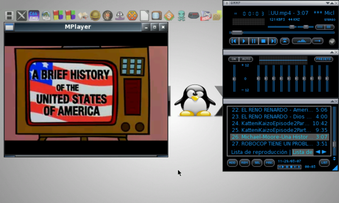
Task: Open the retro TV icon in toolbar
Action: tap(157, 16)
